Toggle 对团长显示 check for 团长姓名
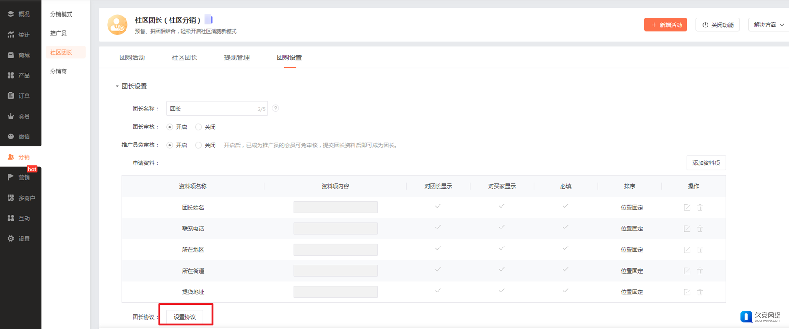 438,206
